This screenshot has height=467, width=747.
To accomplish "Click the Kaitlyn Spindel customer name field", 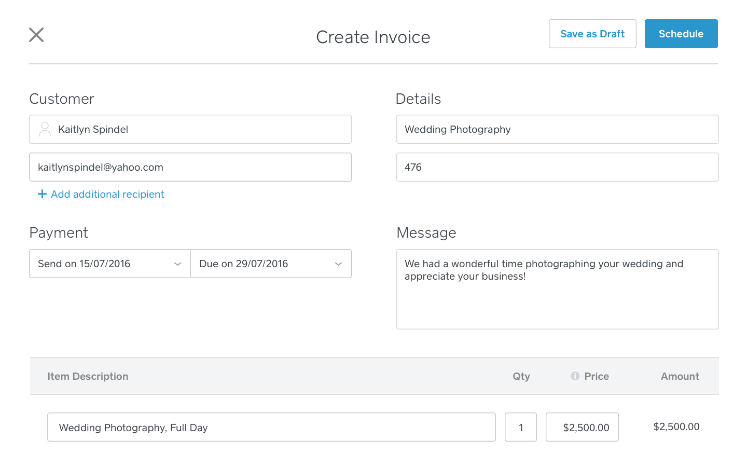I will point(197,129).
